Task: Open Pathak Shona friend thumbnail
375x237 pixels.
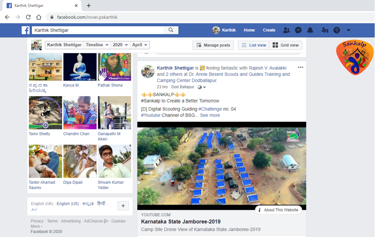Action: coord(114,67)
